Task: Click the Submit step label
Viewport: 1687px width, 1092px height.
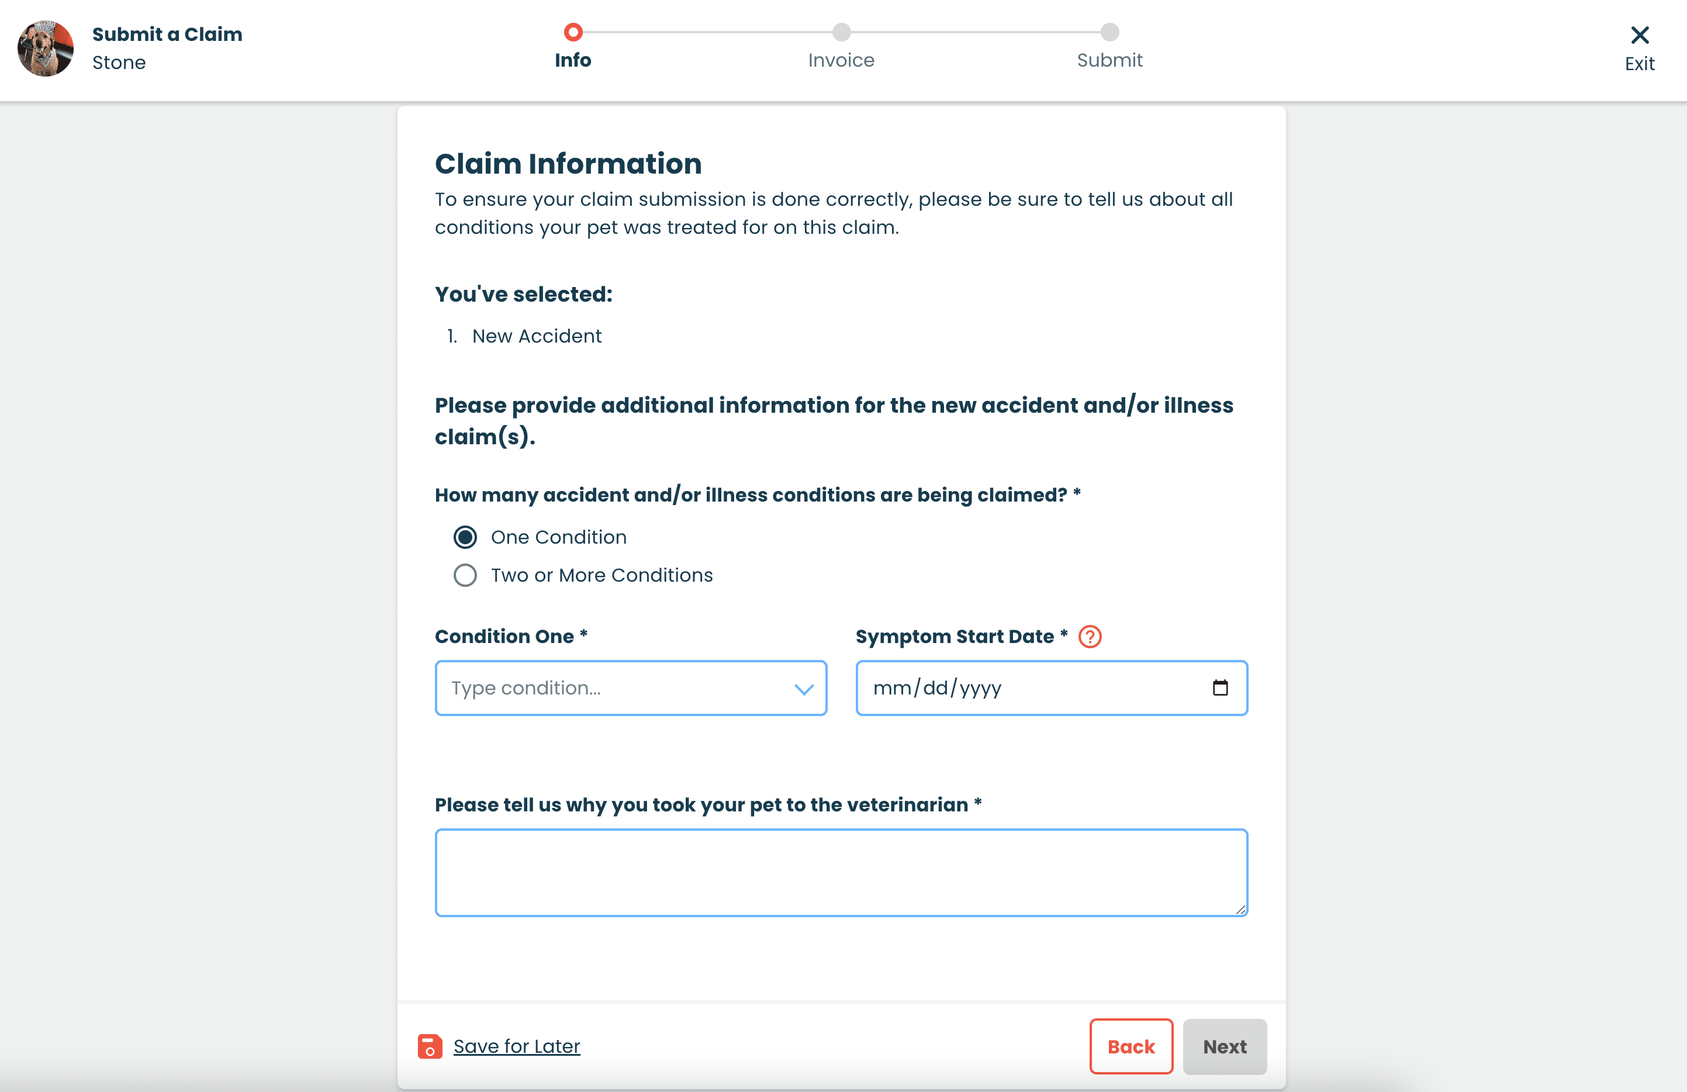Action: pos(1109,60)
